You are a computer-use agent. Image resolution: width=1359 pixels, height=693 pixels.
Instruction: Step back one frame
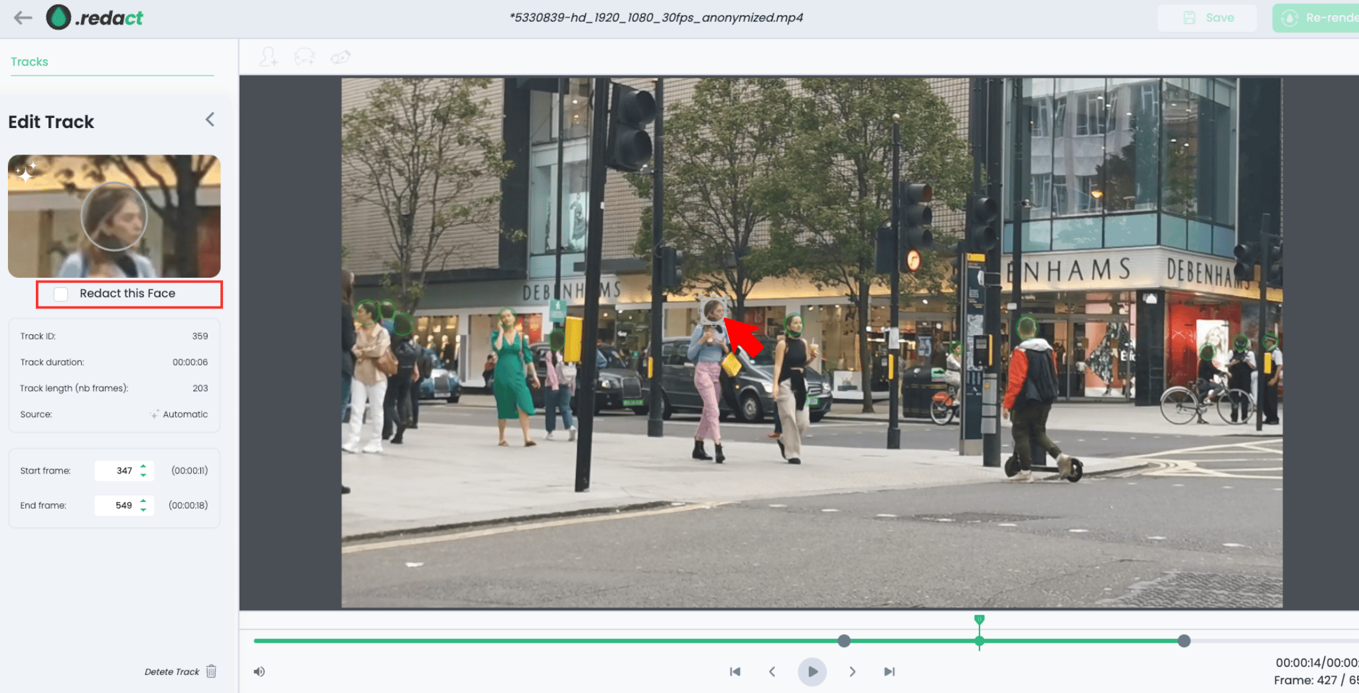click(x=772, y=672)
